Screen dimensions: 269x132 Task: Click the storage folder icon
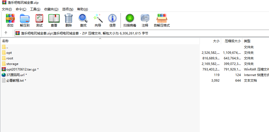4,64
